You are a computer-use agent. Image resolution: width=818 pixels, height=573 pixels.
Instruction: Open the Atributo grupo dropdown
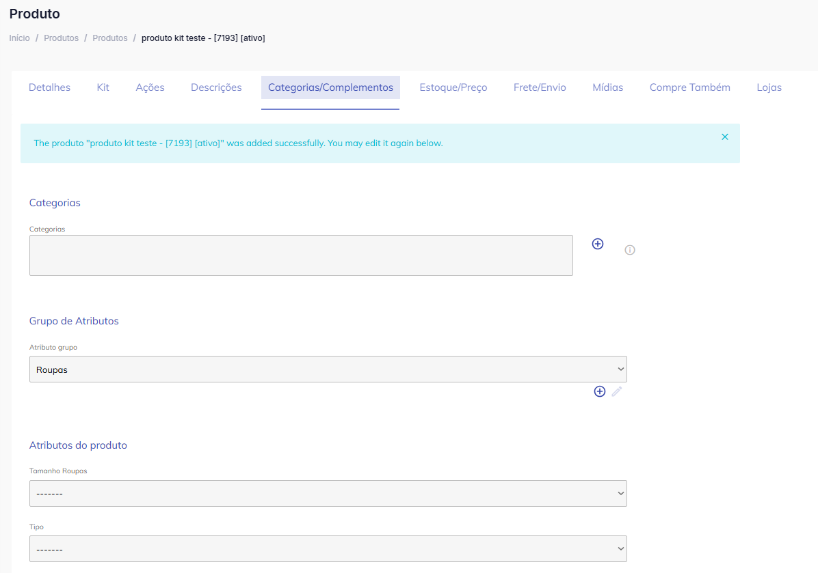pos(328,369)
